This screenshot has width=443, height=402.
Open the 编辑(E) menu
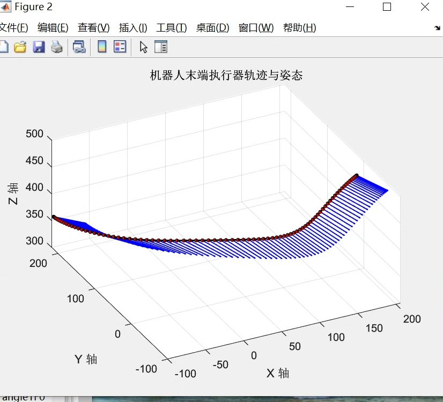pos(53,28)
